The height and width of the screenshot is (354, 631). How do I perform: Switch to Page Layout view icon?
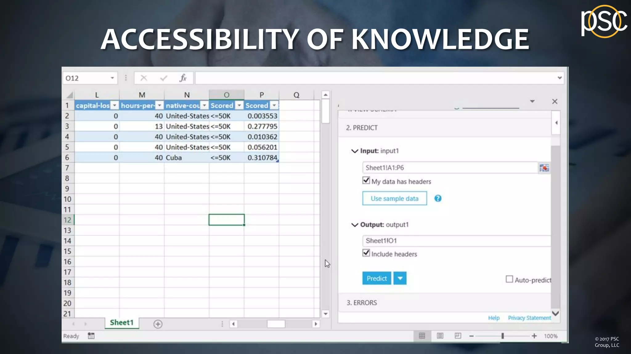440,336
